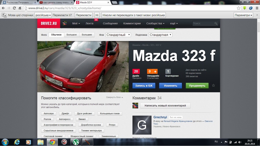Expand the Моё menu

(76, 23)
